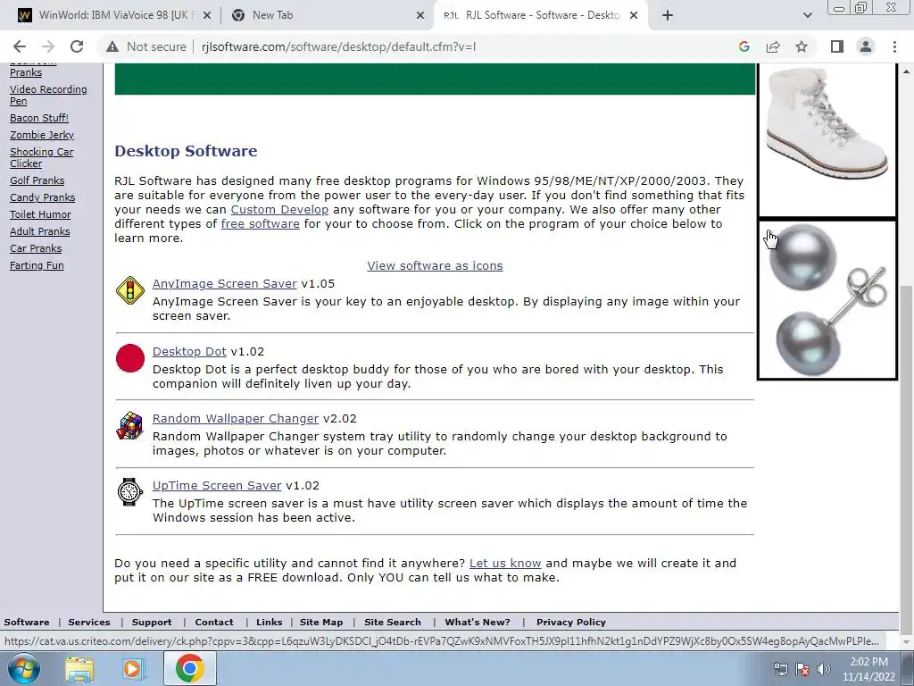Click the browser forward arrow

[48, 46]
